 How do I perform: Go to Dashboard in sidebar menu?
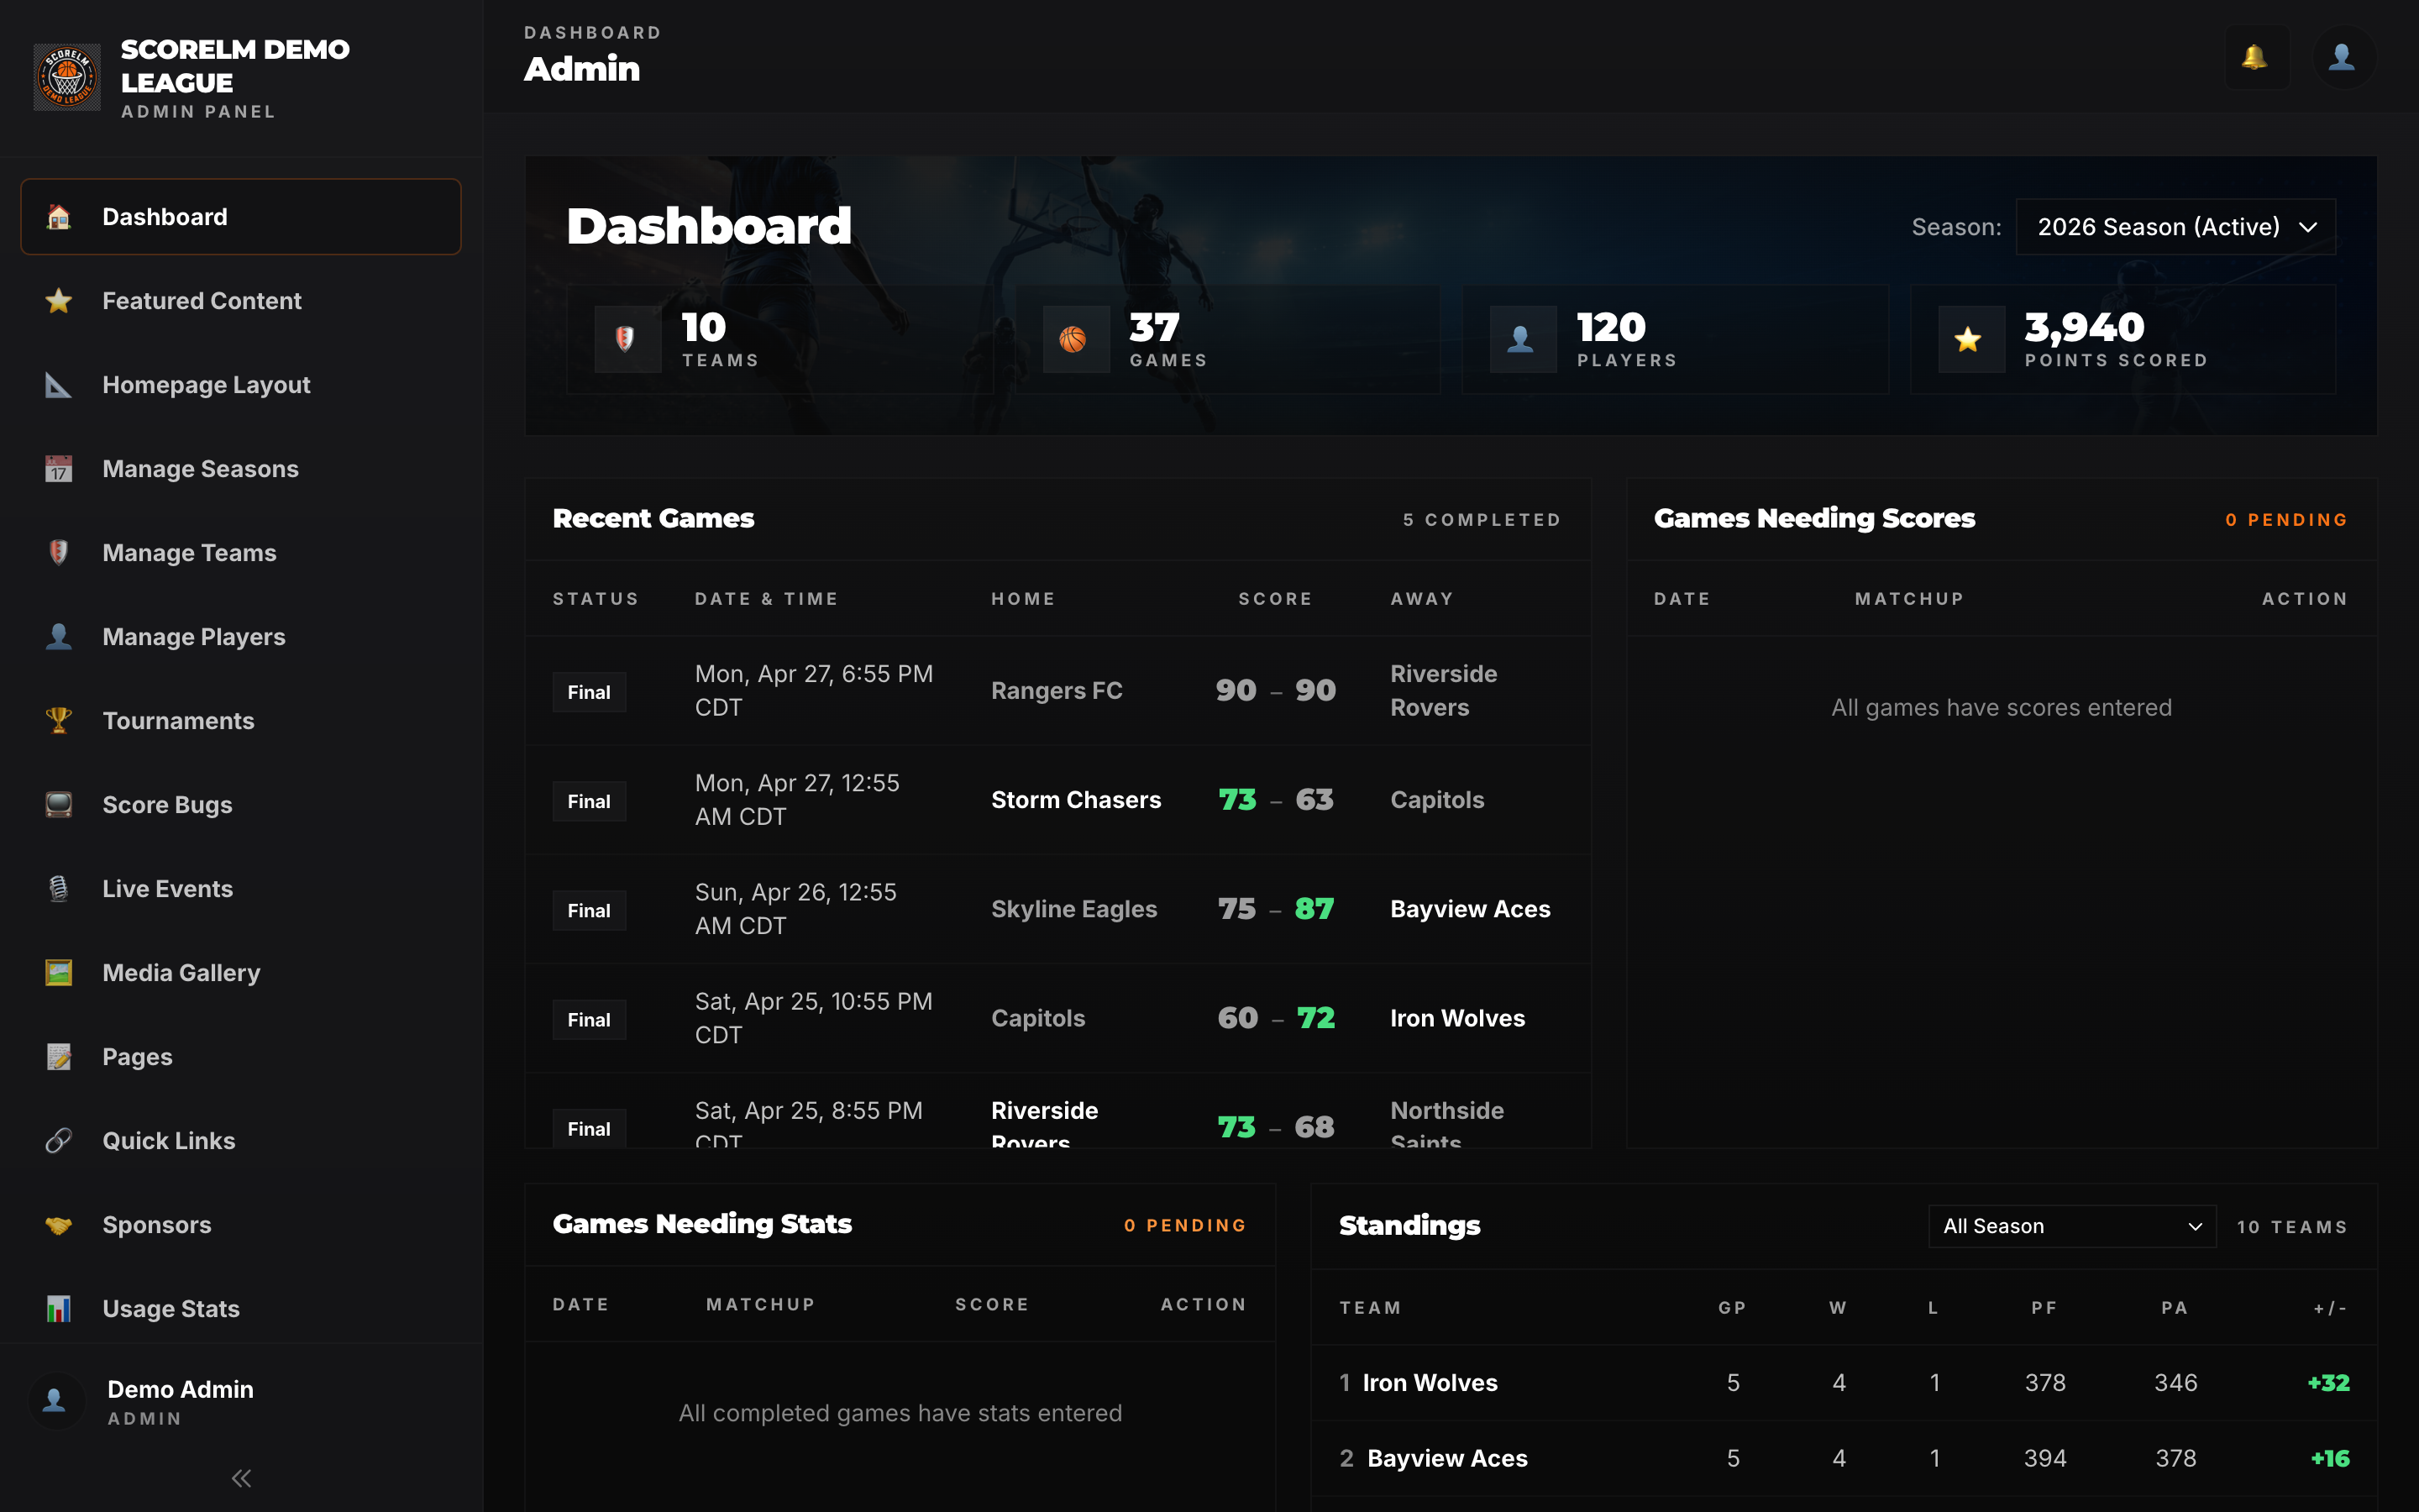tap(241, 217)
